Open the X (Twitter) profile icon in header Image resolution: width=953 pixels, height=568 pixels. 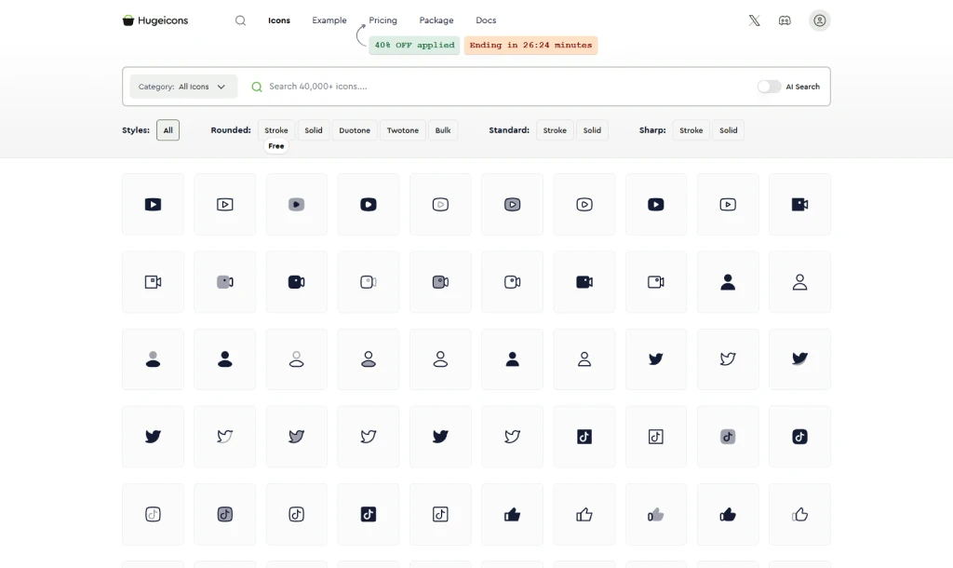click(x=754, y=20)
